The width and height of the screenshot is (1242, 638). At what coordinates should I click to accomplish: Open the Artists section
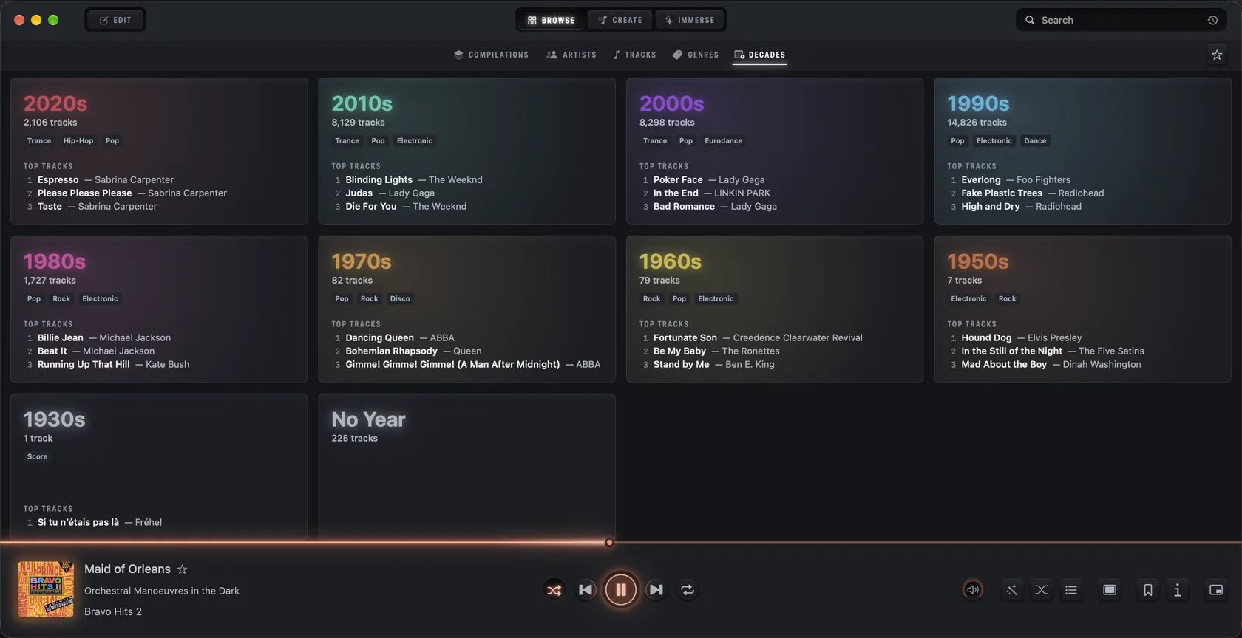(571, 55)
